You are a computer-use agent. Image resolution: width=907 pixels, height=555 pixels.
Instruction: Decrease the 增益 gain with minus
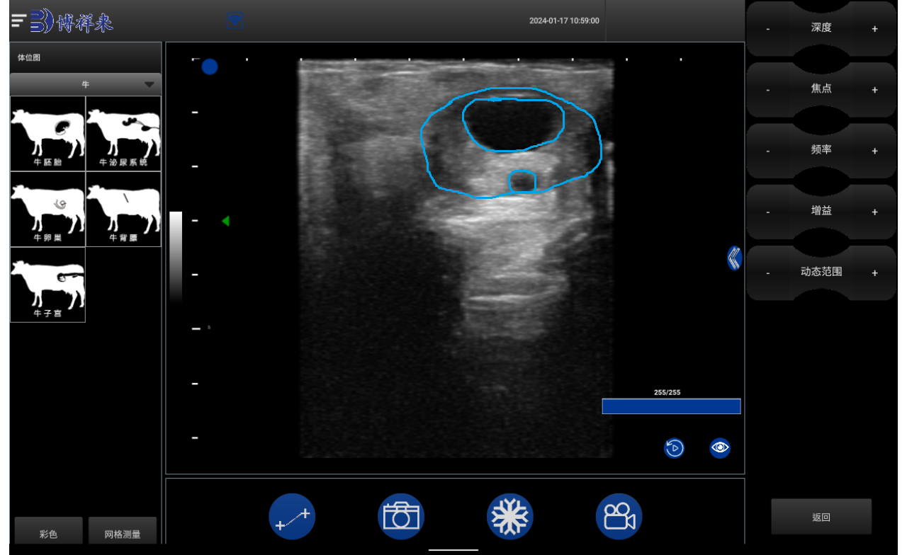tap(768, 212)
